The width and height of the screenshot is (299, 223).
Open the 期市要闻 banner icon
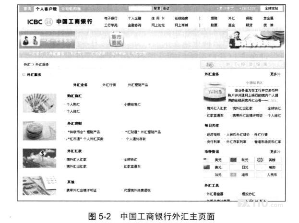[x=117, y=40]
